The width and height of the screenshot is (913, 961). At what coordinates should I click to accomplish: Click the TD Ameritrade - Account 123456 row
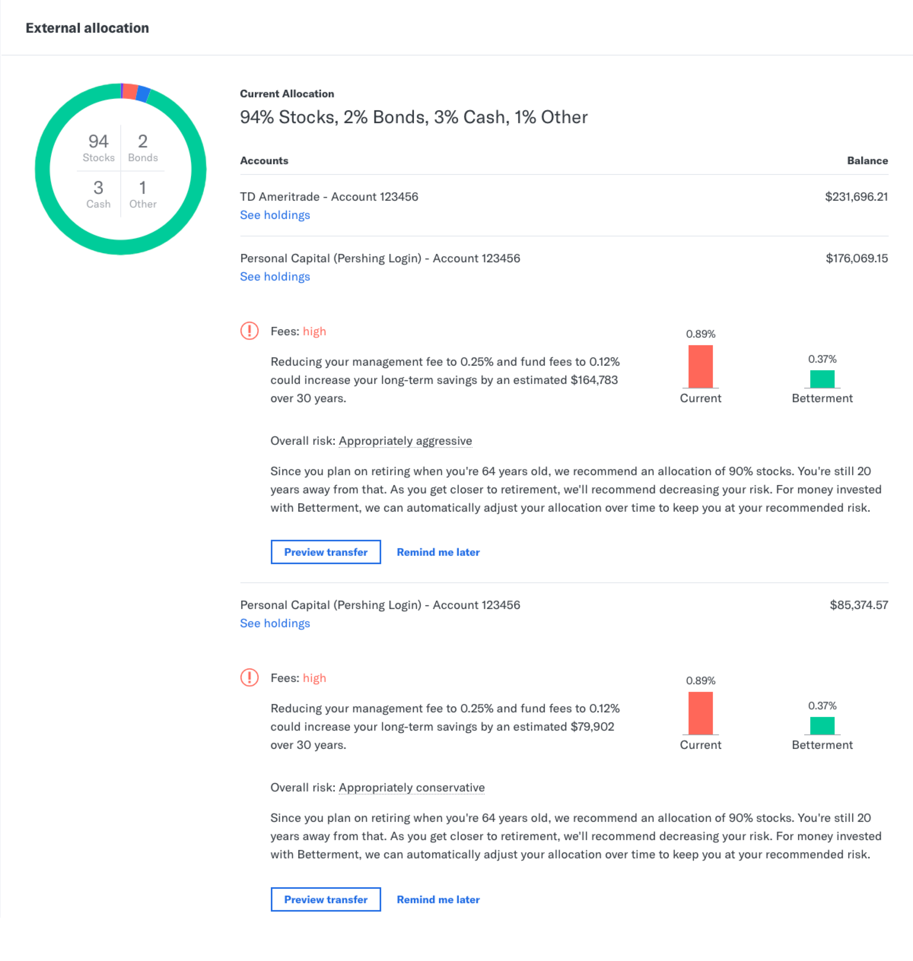(x=564, y=205)
